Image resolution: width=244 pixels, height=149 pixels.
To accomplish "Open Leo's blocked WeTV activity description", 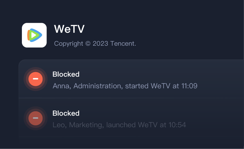I will click(x=119, y=125).
